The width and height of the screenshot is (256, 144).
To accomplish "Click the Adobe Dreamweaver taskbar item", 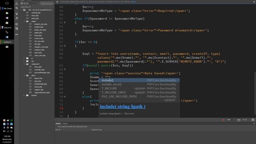I will 7,42.
